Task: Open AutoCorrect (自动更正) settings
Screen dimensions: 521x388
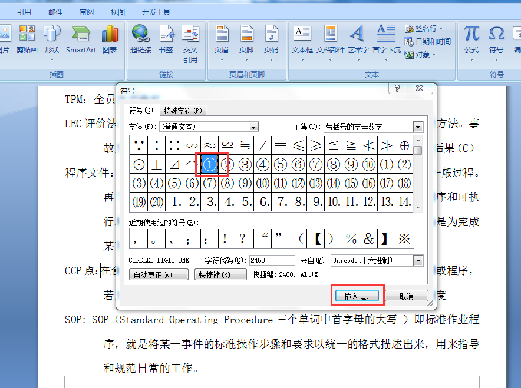Action: coord(159,275)
